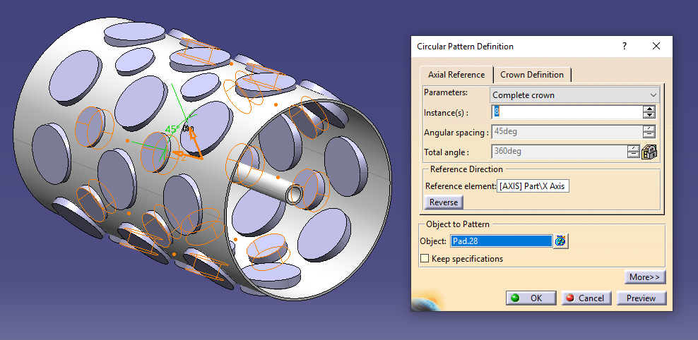Click the Reference element field with X Axis
Viewport: 698px width, 340px height.
[533, 186]
